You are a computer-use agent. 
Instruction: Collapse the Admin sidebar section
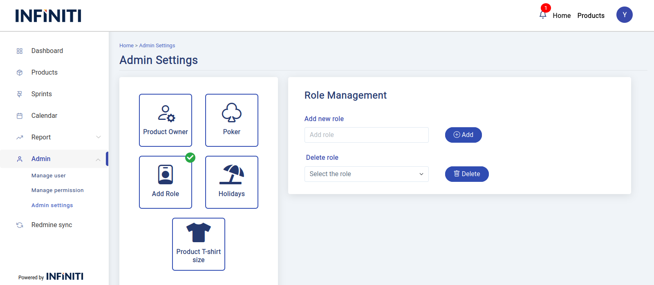98,159
